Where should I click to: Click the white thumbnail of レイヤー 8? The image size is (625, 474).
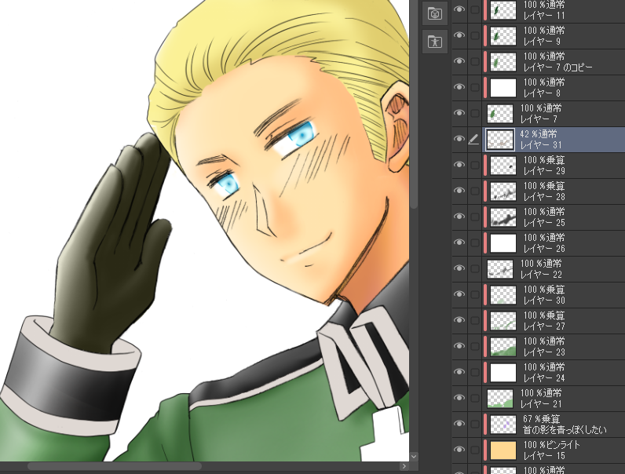503,88
